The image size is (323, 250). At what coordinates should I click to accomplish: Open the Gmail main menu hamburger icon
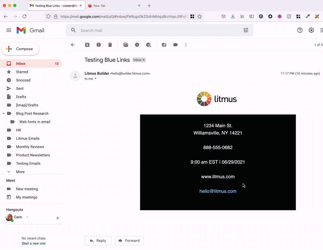pyautogui.click(x=9, y=30)
